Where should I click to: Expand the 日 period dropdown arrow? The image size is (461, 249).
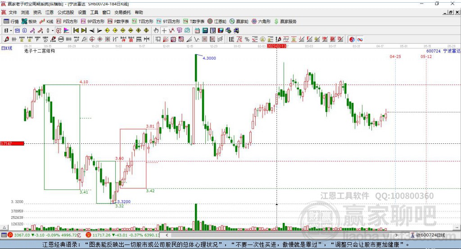(11, 31)
